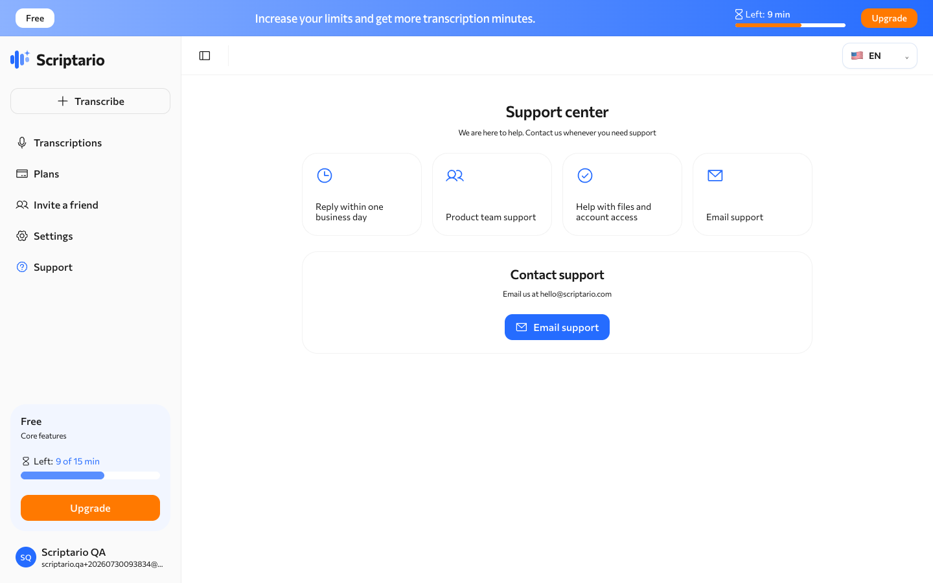The width and height of the screenshot is (933, 583).
Task: Click the blue Email support button
Action: tap(557, 327)
